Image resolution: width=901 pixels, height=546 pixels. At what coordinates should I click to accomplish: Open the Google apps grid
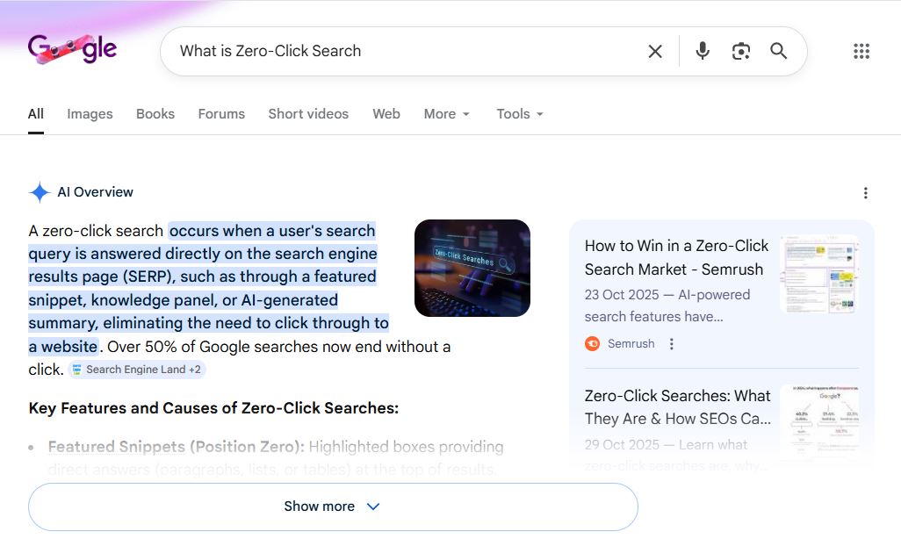pos(861,51)
